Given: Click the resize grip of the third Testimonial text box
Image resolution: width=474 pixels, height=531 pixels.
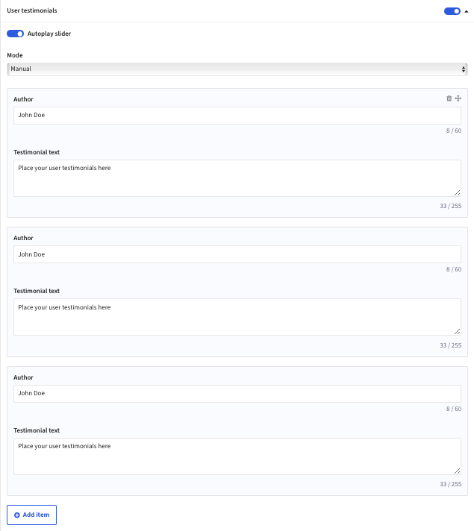Looking at the screenshot, I should [457, 471].
